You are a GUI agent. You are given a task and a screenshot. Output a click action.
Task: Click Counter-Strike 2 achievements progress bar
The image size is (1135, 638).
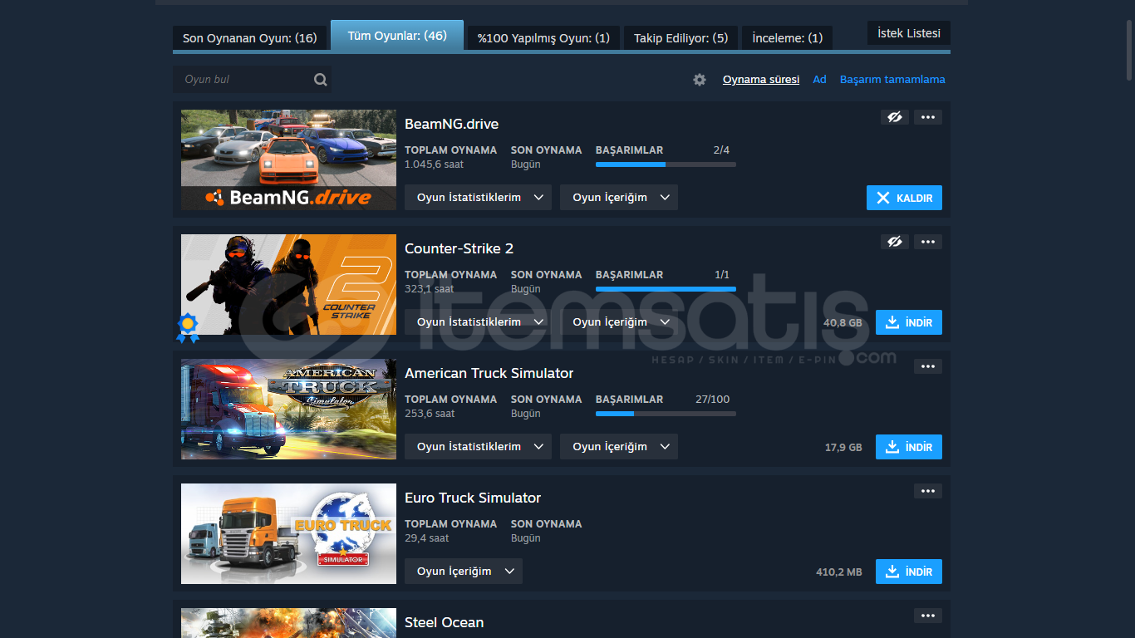[666, 289]
